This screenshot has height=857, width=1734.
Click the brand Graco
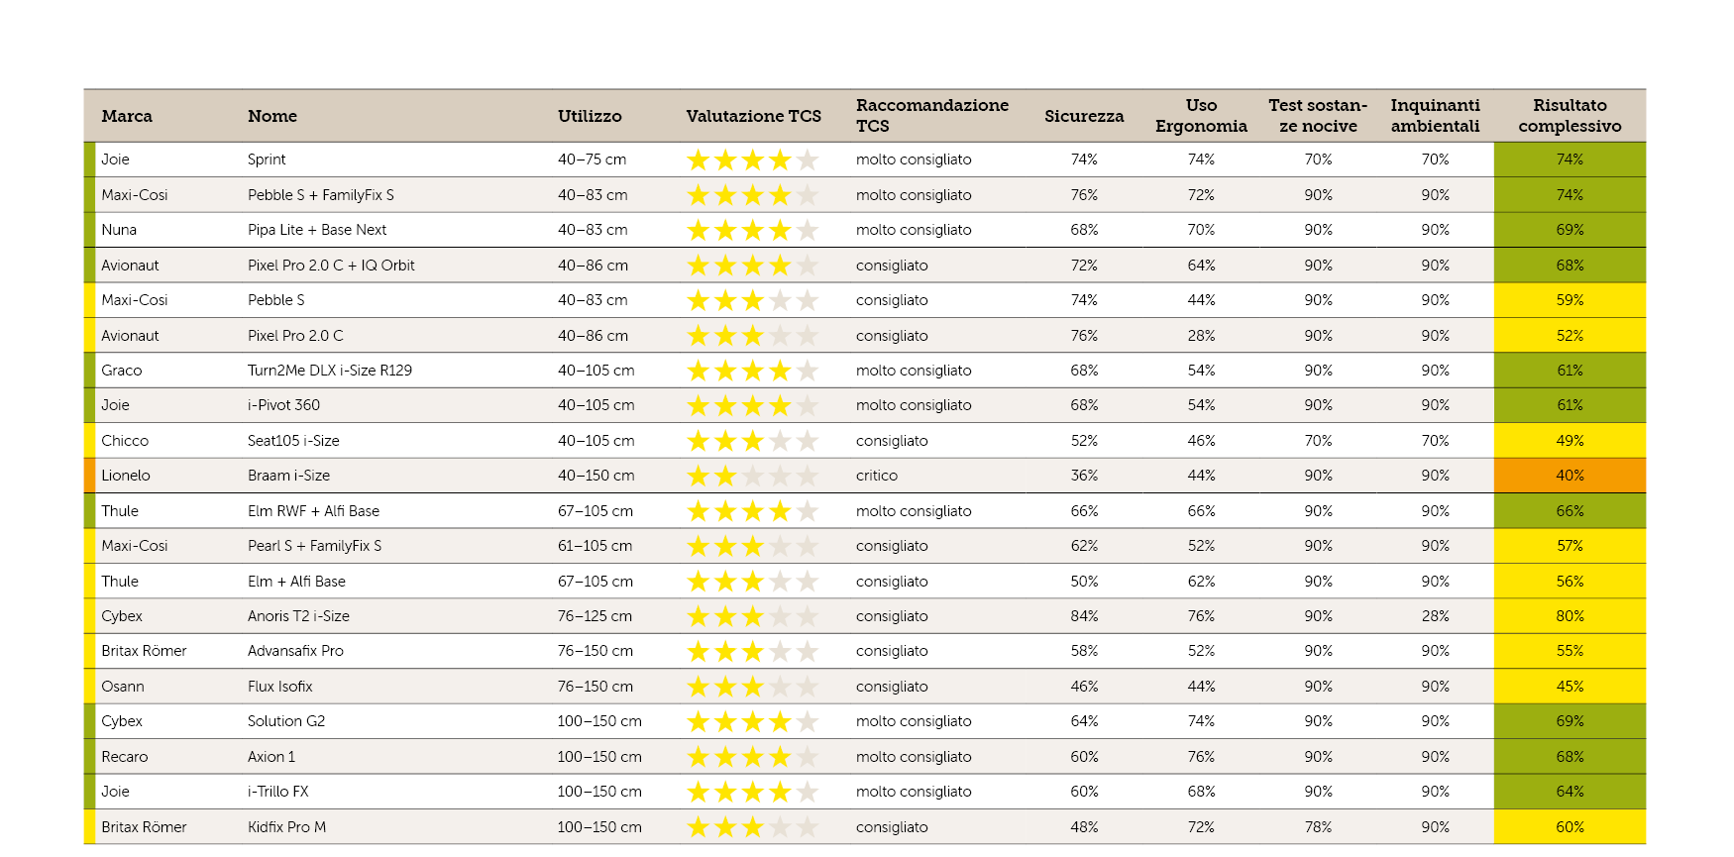pos(122,371)
